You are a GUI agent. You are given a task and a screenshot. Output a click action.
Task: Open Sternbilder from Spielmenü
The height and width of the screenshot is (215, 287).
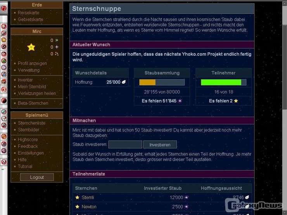tap(28, 130)
